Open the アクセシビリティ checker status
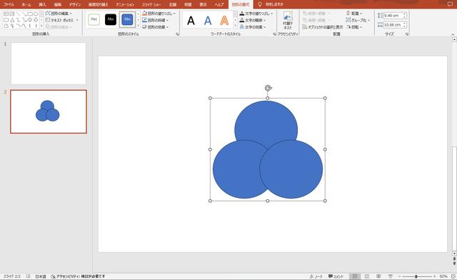 78,276
